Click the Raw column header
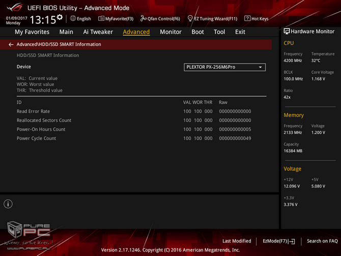Image resolution: width=341 pixels, height=256 pixels. click(x=223, y=102)
